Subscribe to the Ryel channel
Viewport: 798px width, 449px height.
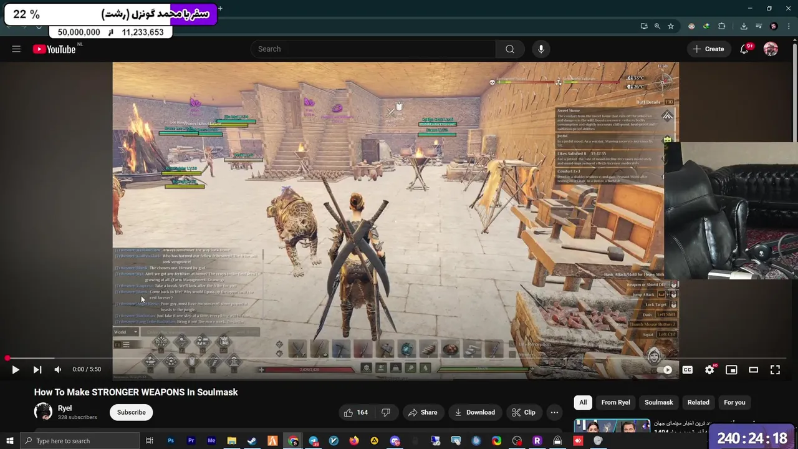(x=131, y=412)
